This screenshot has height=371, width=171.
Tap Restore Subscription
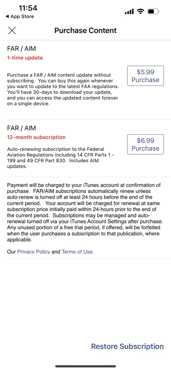click(x=127, y=346)
